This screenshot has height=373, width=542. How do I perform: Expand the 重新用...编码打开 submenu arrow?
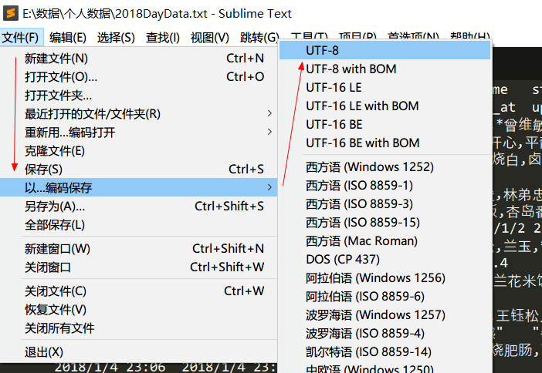click(269, 132)
